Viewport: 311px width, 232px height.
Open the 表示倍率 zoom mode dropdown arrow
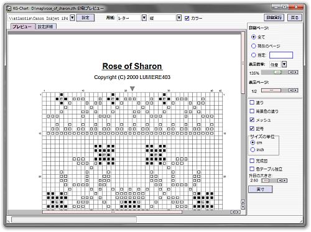[x=284, y=64]
